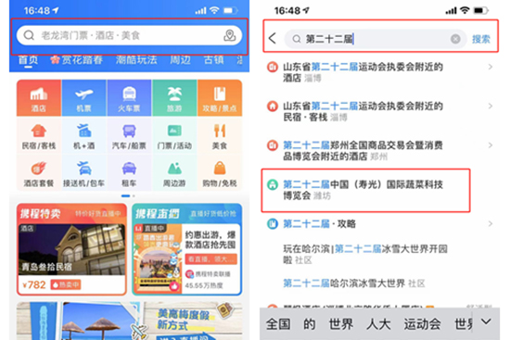Image resolution: width=510 pixels, height=340 pixels.
Task: Open the 青岛叁拾民宿 thumbnail
Action: point(71,249)
